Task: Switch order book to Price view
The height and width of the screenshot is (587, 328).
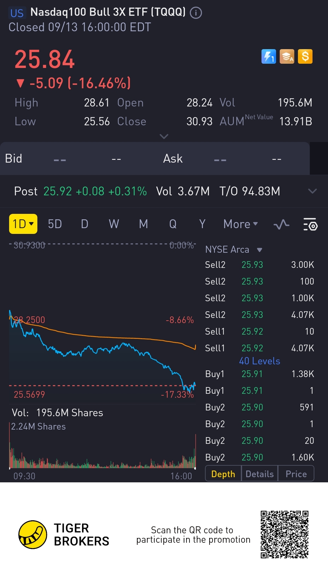Action: click(296, 474)
